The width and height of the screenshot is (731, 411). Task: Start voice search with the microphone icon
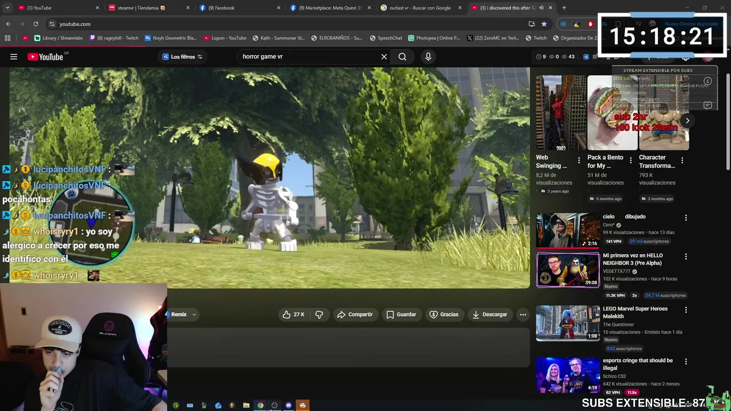428,57
